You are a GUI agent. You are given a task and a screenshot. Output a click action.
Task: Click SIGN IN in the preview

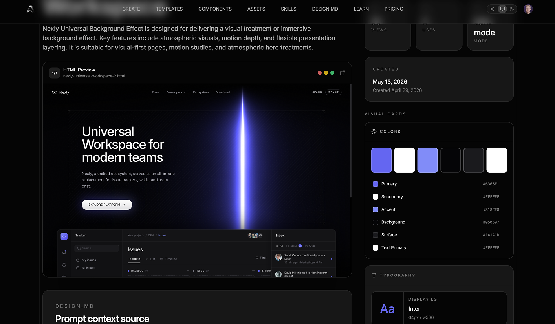tap(317, 92)
